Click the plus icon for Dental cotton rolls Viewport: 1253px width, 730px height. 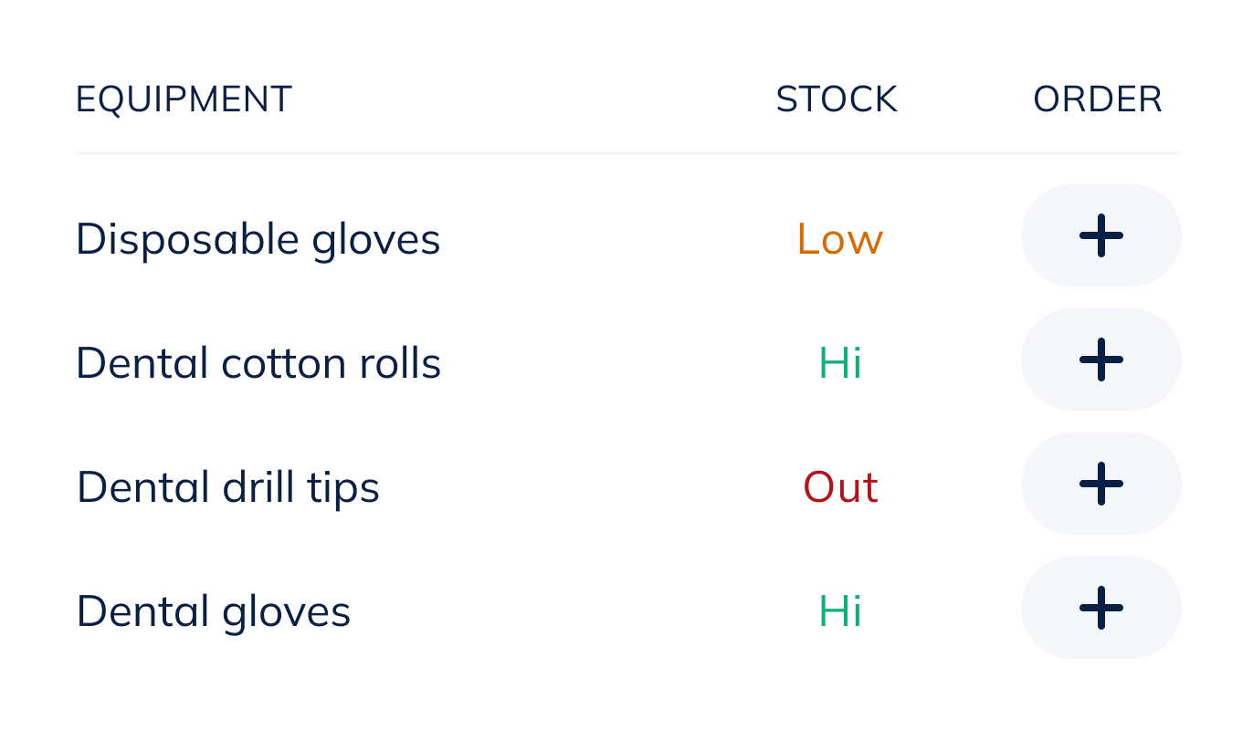click(x=1100, y=360)
